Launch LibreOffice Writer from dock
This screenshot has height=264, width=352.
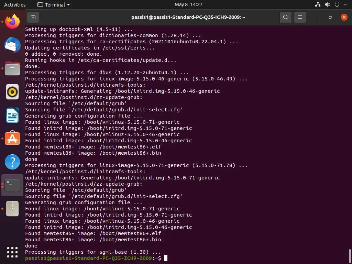[x=12, y=115]
